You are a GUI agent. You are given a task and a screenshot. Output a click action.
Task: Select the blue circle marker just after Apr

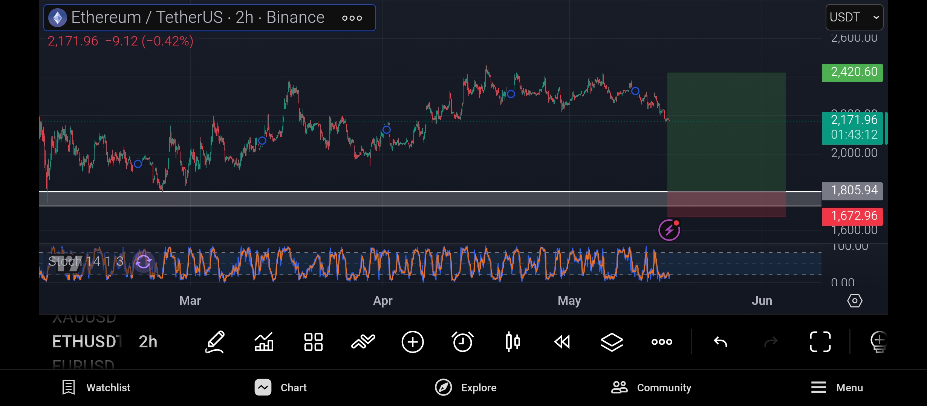click(x=387, y=130)
